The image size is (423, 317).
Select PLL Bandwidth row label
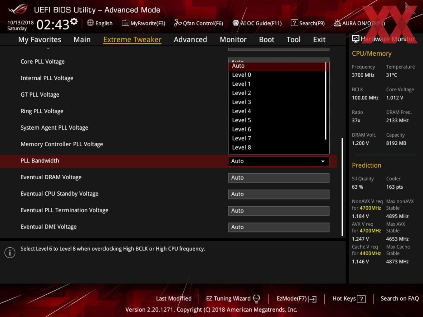[x=40, y=161]
